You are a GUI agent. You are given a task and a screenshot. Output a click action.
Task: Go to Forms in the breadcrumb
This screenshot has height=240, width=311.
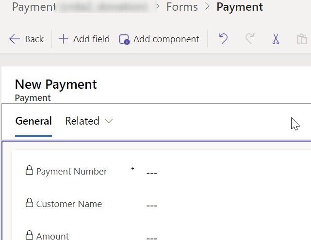pyautogui.click(x=182, y=7)
